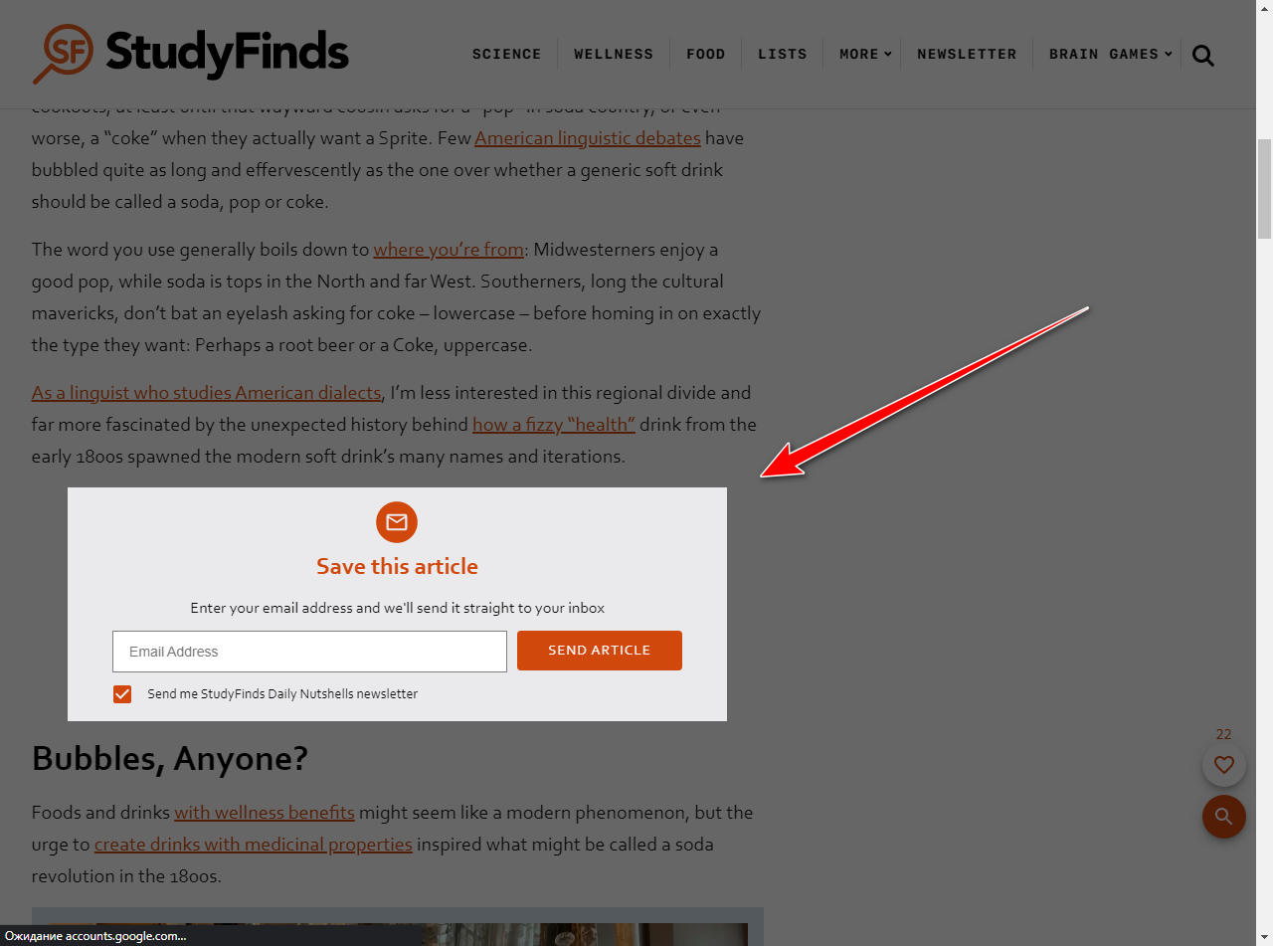The height and width of the screenshot is (946, 1273).
Task: Click the Email Address input field
Action: pyautogui.click(x=309, y=652)
